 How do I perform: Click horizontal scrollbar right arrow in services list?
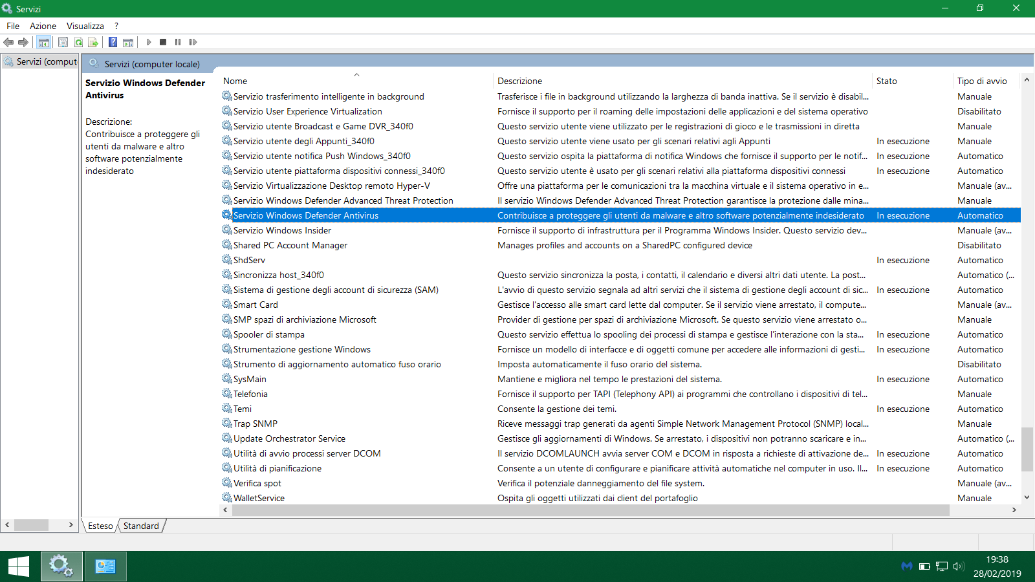(x=1014, y=510)
